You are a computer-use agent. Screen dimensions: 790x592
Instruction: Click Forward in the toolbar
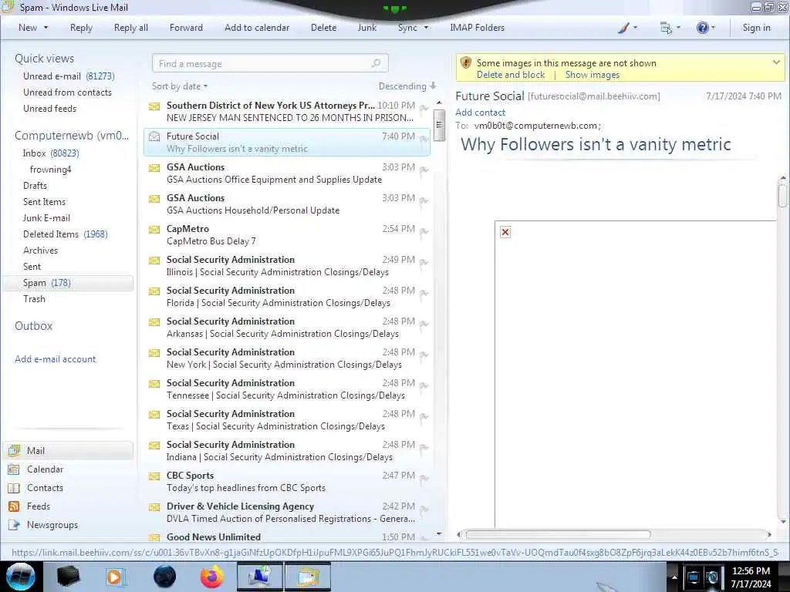click(186, 28)
